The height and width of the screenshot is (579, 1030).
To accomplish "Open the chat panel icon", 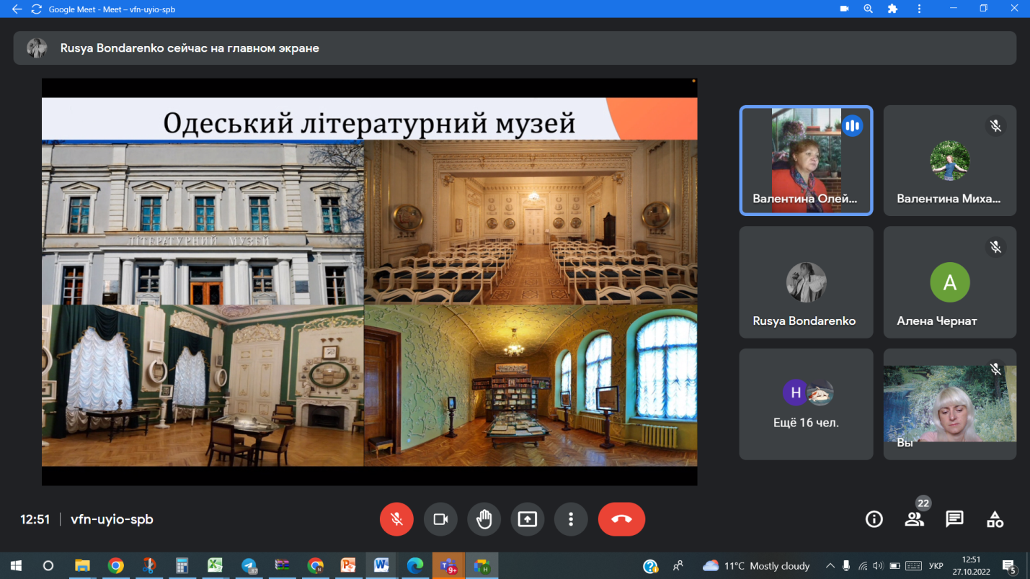I will coord(954,519).
